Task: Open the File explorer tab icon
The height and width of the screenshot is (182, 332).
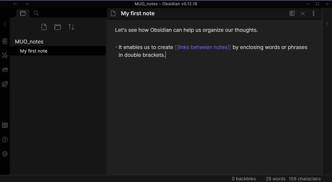Action: (23, 13)
